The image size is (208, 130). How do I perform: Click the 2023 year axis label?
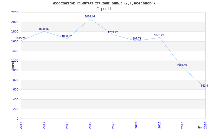coord(183,125)
